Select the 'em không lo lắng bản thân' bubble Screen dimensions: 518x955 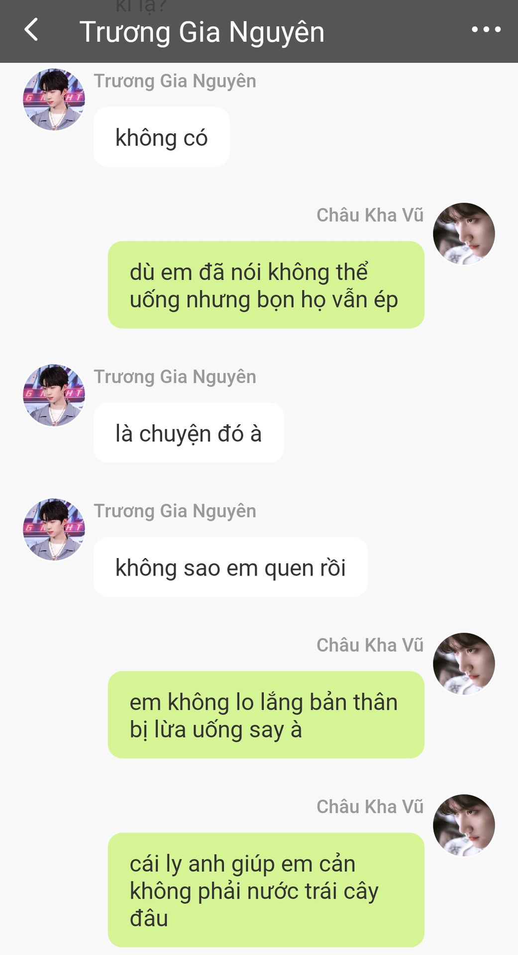coord(266,715)
